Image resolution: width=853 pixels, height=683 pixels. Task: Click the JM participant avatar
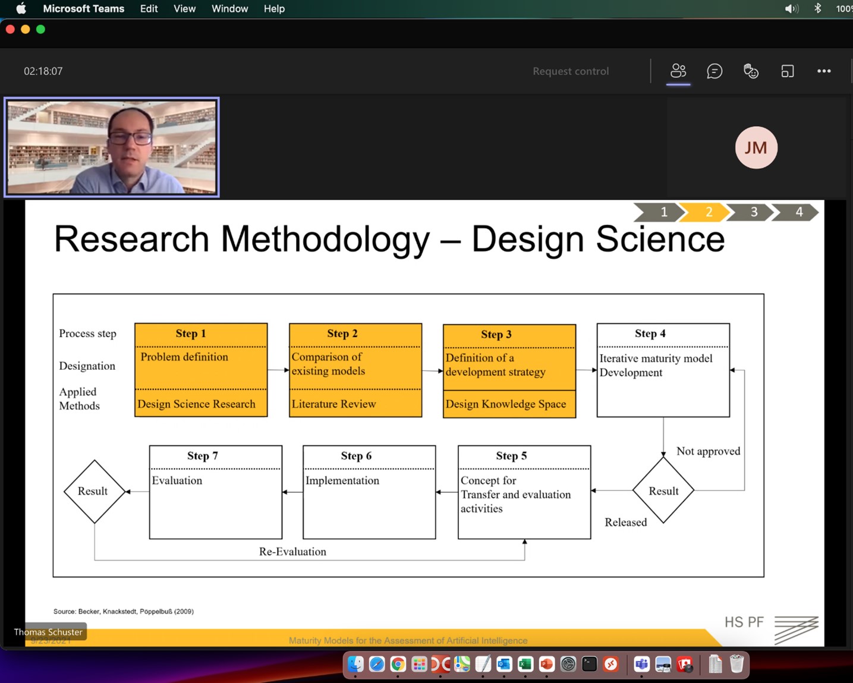[x=756, y=147]
